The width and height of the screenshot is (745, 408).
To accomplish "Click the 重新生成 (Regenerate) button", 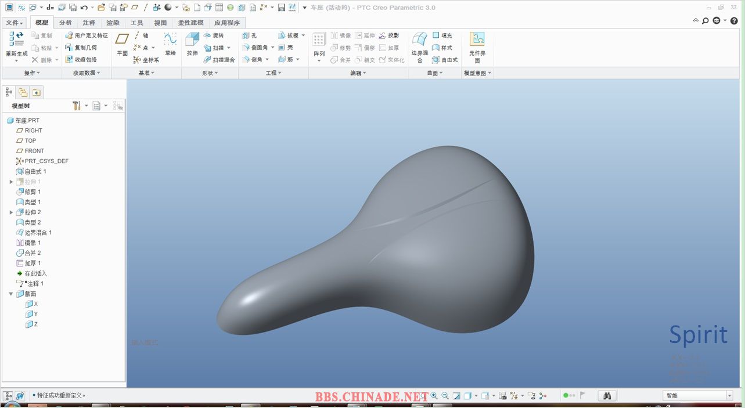I will point(16,45).
